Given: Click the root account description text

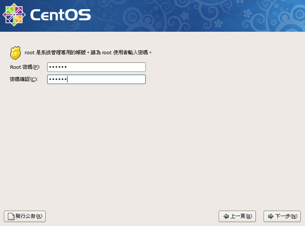Looking at the screenshot, I should tap(88, 53).
